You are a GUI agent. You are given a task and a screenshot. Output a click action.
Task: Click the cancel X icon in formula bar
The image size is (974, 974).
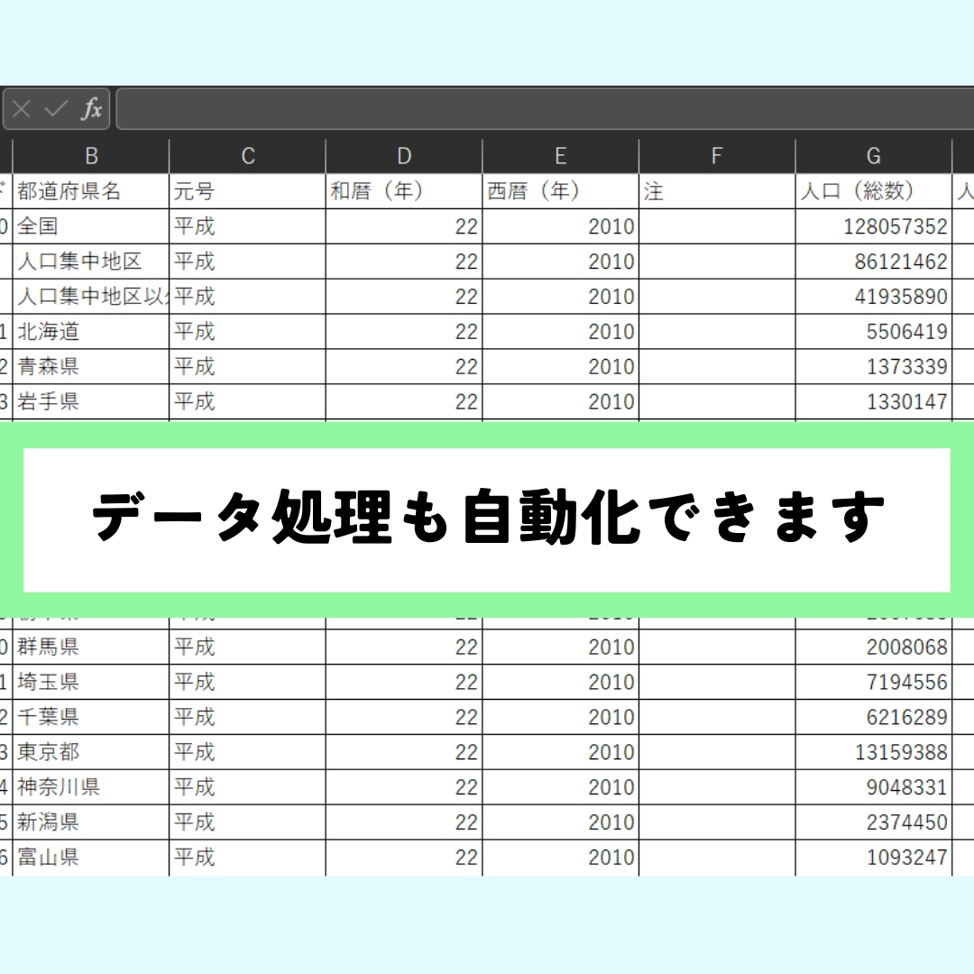pyautogui.click(x=22, y=109)
